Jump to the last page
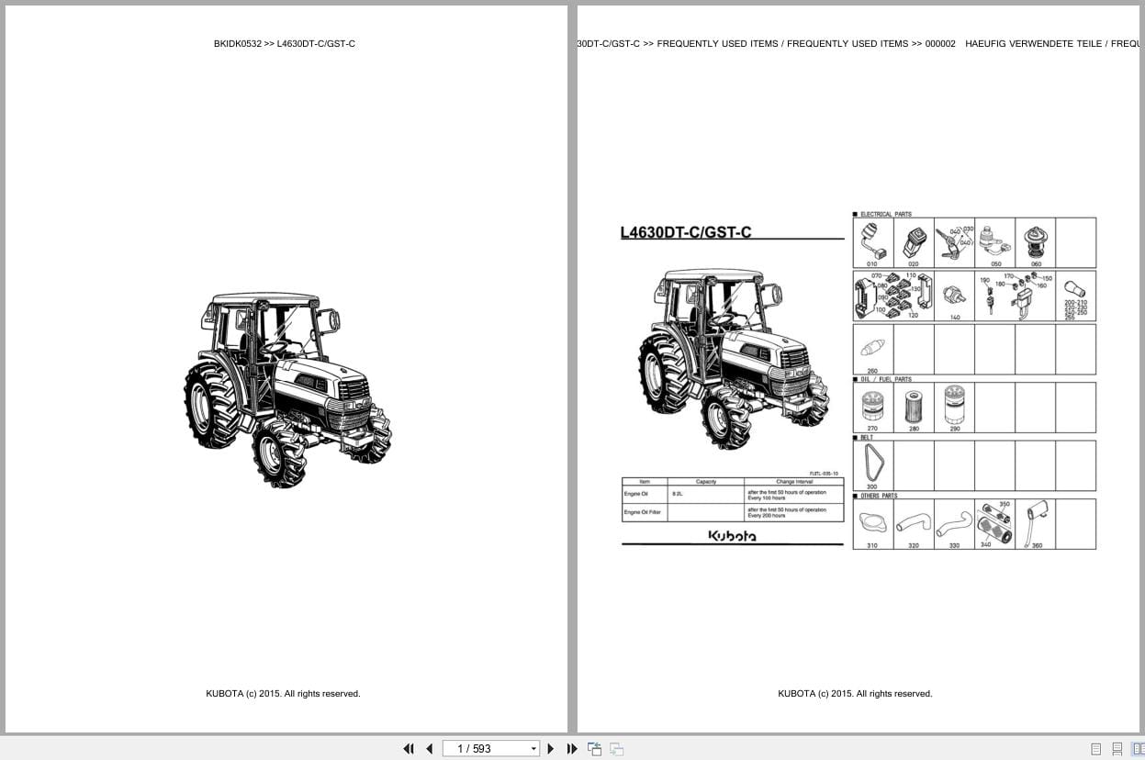Screen dimensions: 1145x760 [x=572, y=749]
